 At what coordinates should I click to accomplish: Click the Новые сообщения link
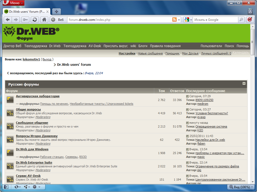click(150, 53)
